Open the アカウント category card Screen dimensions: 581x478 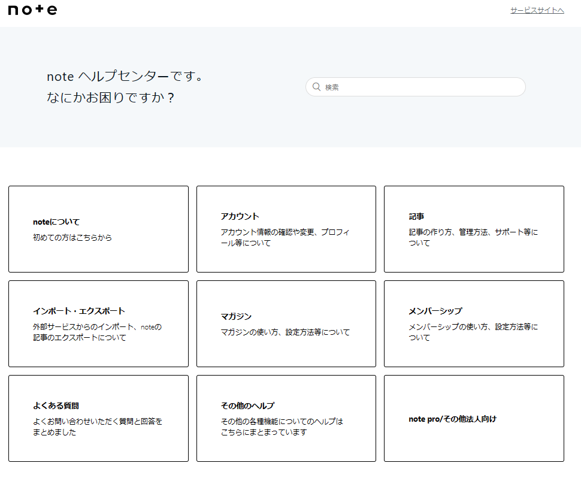click(x=286, y=229)
